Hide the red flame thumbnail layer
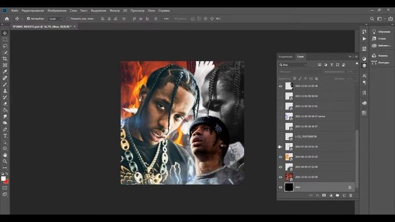The image size is (395, 222). (280, 177)
